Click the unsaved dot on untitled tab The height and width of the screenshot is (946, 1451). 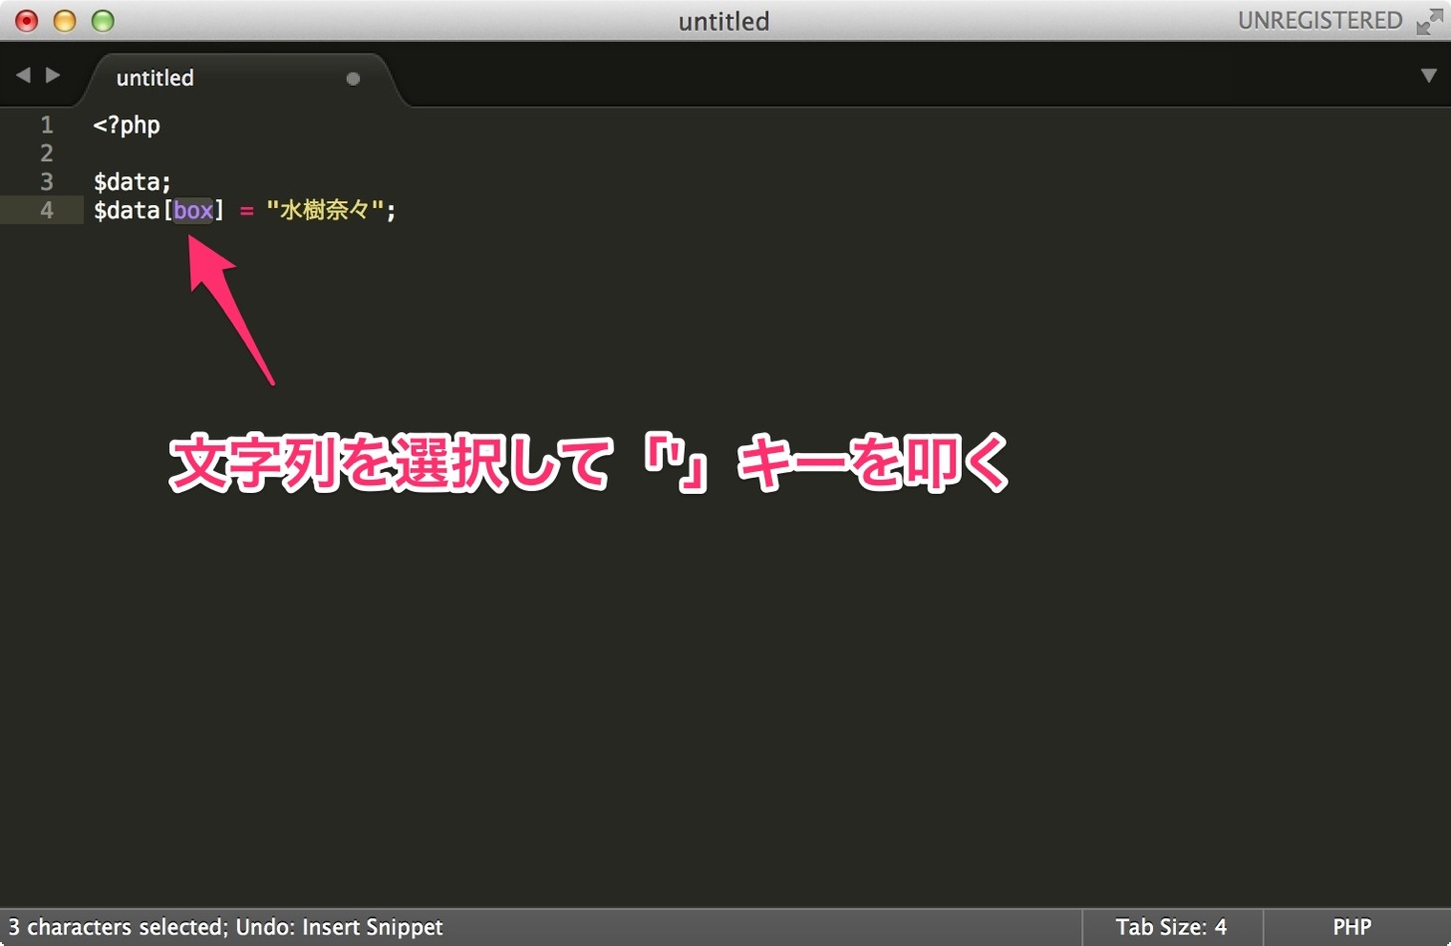pos(353,79)
